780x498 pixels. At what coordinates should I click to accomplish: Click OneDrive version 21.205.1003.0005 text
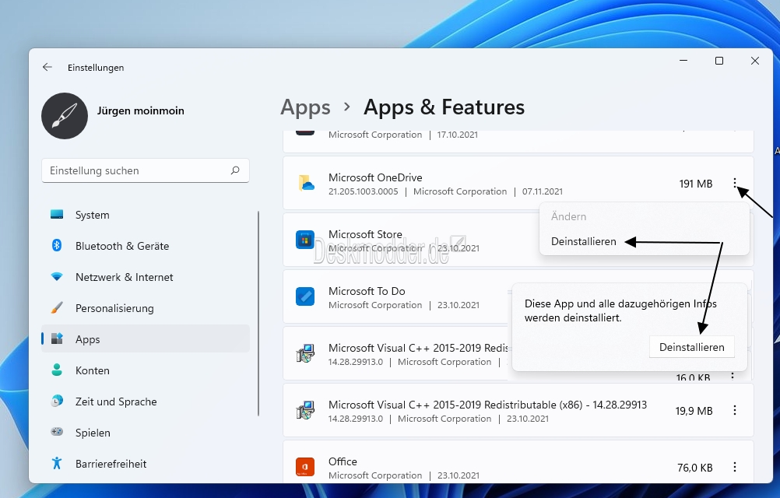coord(363,191)
